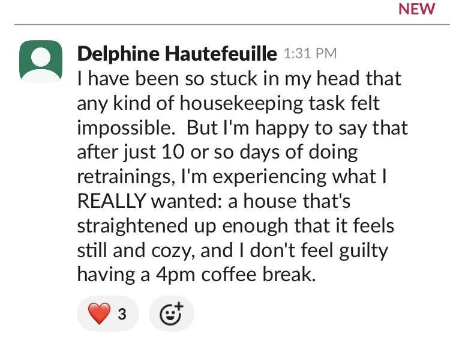
Task: Click the red NEW messages label
Action: click(416, 9)
